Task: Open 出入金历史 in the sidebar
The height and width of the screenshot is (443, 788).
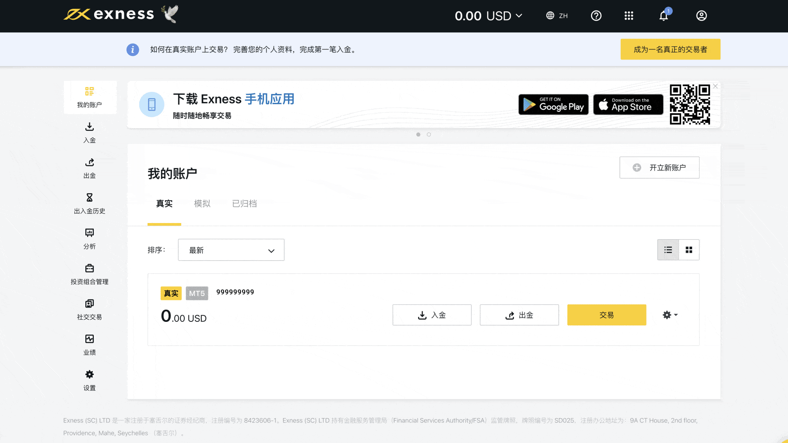Action: [x=90, y=204]
